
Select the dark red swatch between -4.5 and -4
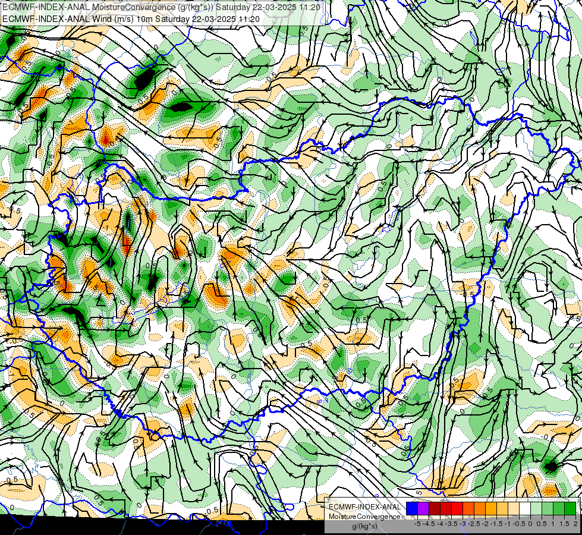[x=435, y=508]
